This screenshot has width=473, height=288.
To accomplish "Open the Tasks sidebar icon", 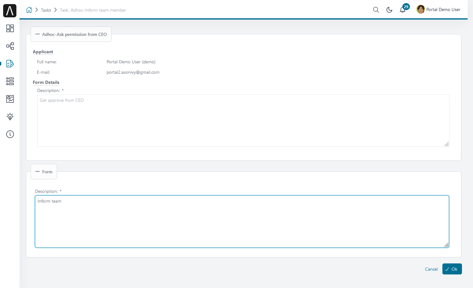I will [10, 64].
